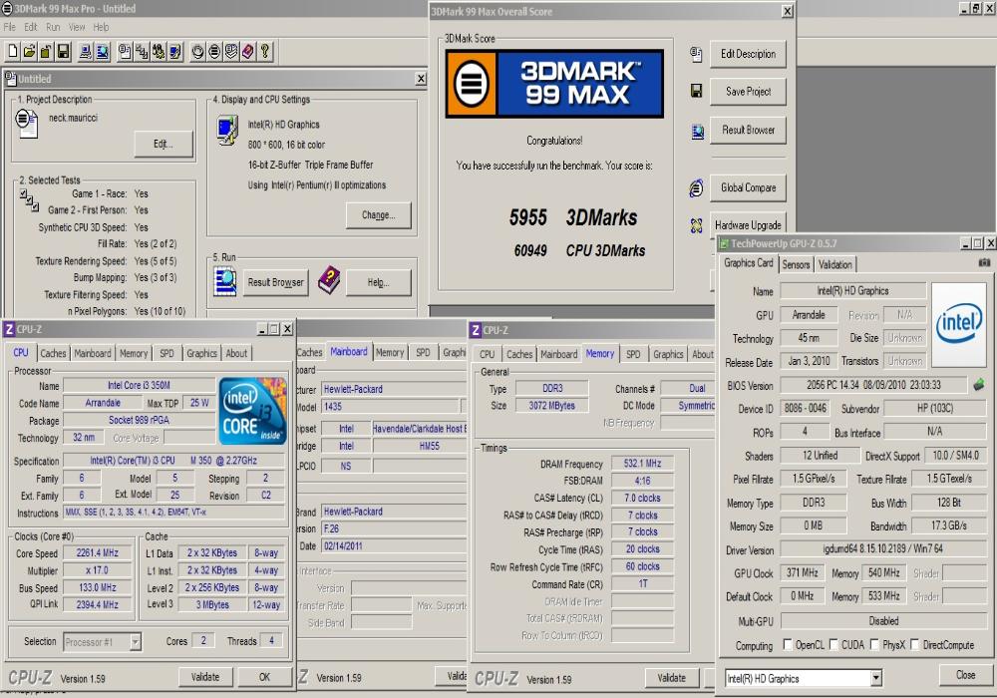Click the '532.1 MHz' DRAM Frequency value
The width and height of the screenshot is (997, 698).
[642, 464]
